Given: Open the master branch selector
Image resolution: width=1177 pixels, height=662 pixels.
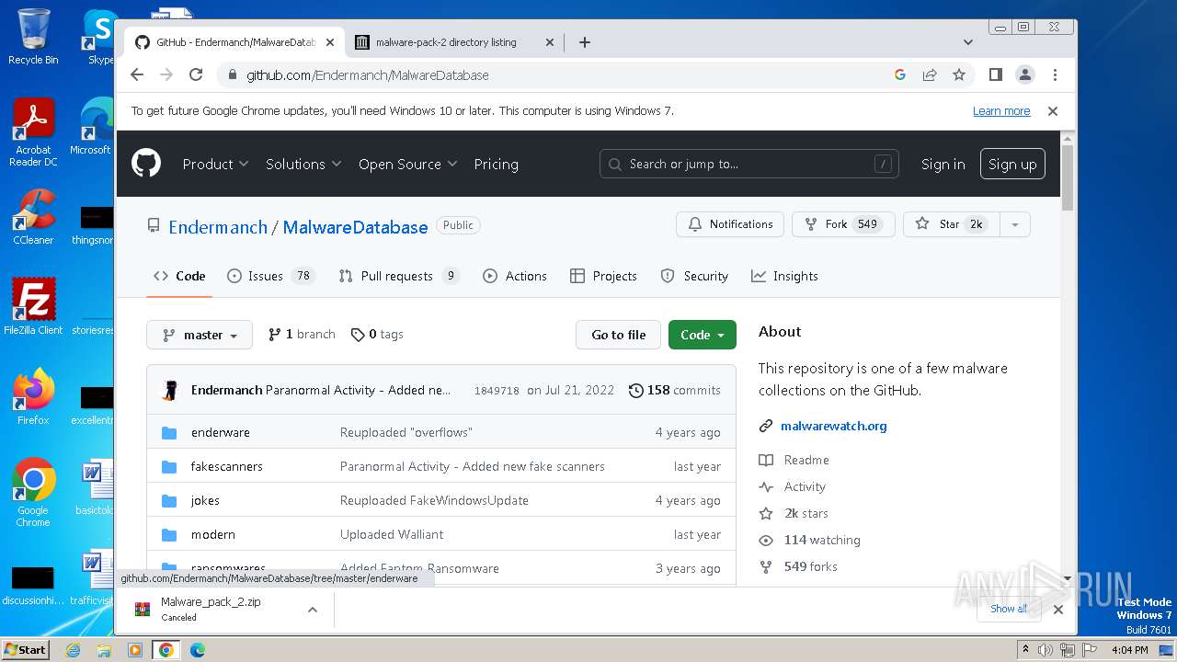Looking at the screenshot, I should pyautogui.click(x=200, y=335).
